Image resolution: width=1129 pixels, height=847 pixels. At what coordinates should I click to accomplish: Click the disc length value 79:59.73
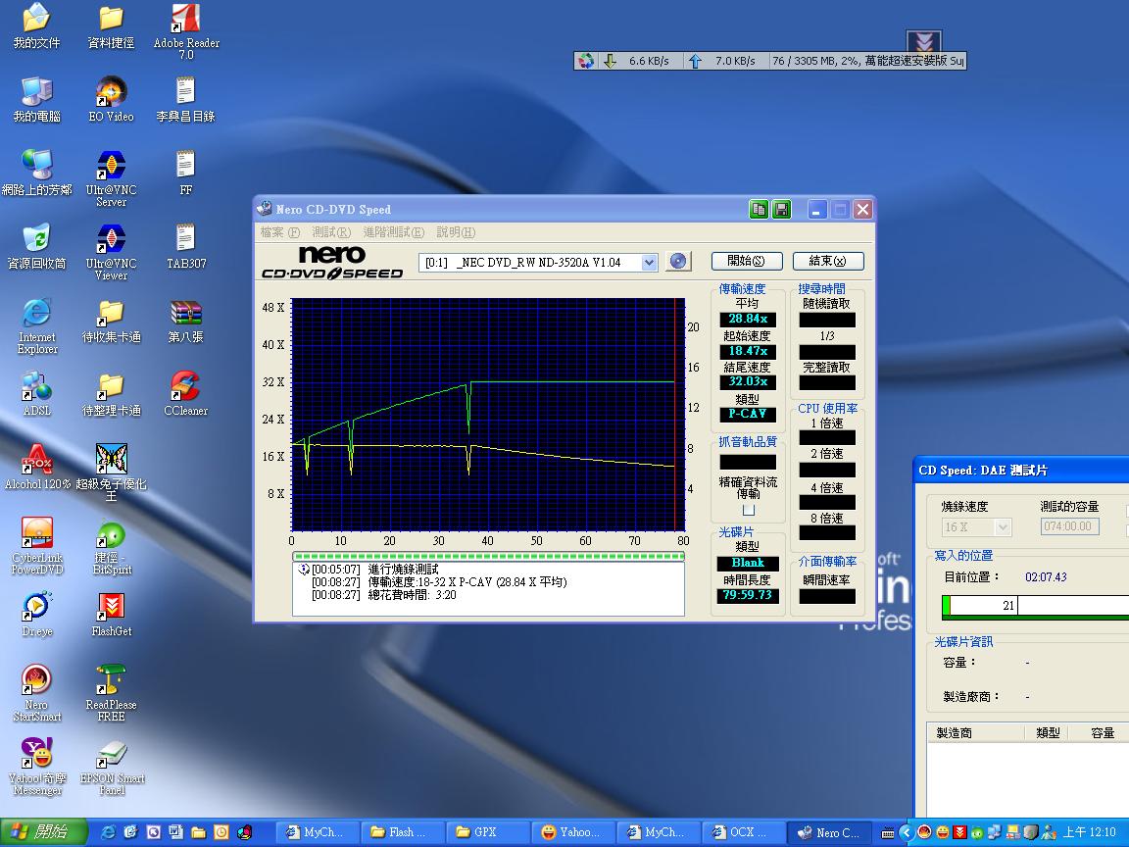[x=748, y=595]
